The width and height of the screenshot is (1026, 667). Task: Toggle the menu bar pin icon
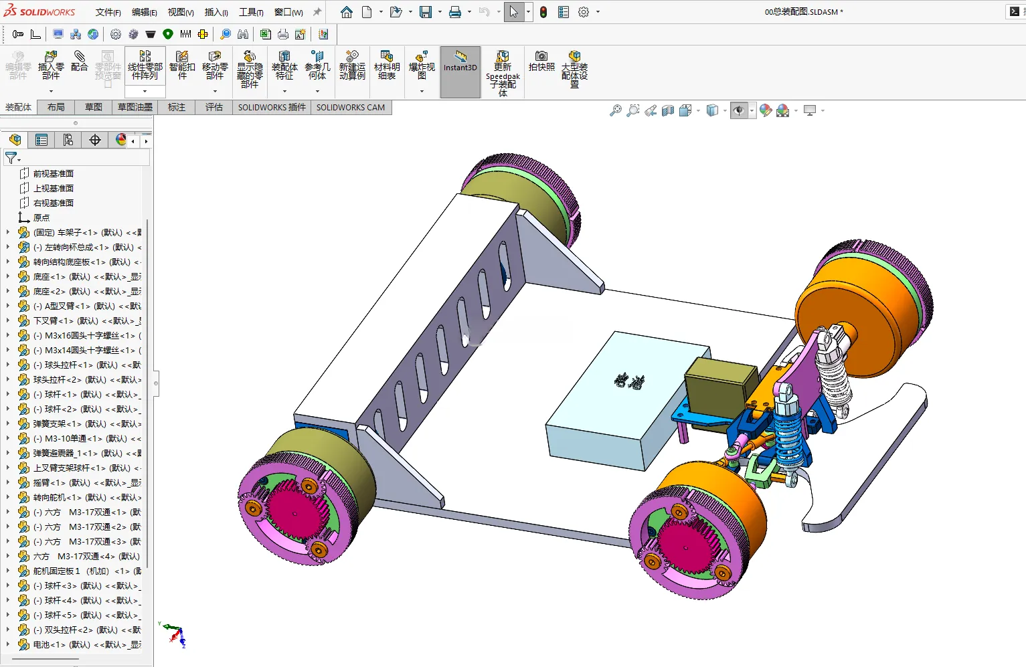click(317, 12)
